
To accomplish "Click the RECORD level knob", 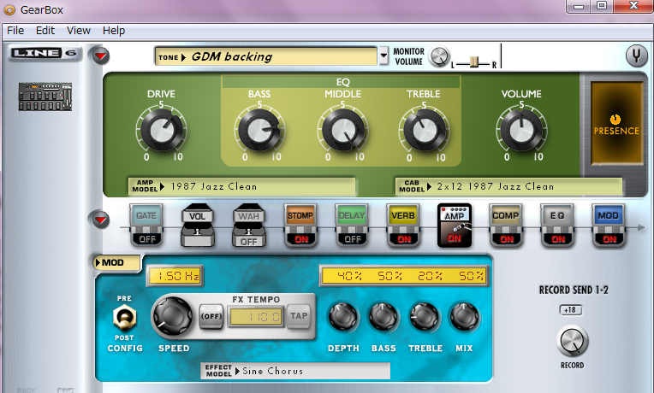I will [x=572, y=341].
